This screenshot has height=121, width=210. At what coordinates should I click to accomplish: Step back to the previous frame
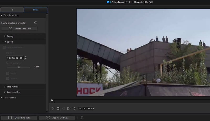click(x=63, y=108)
